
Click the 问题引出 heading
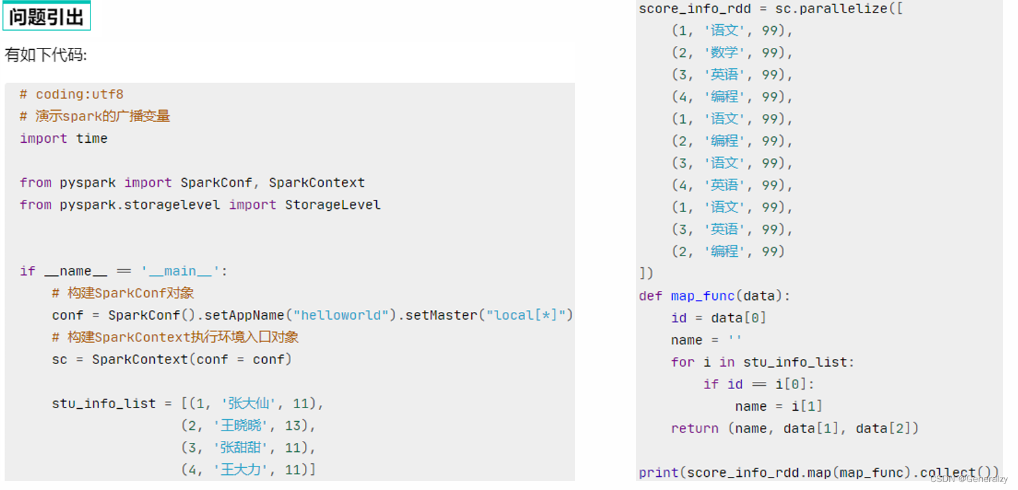point(47,16)
